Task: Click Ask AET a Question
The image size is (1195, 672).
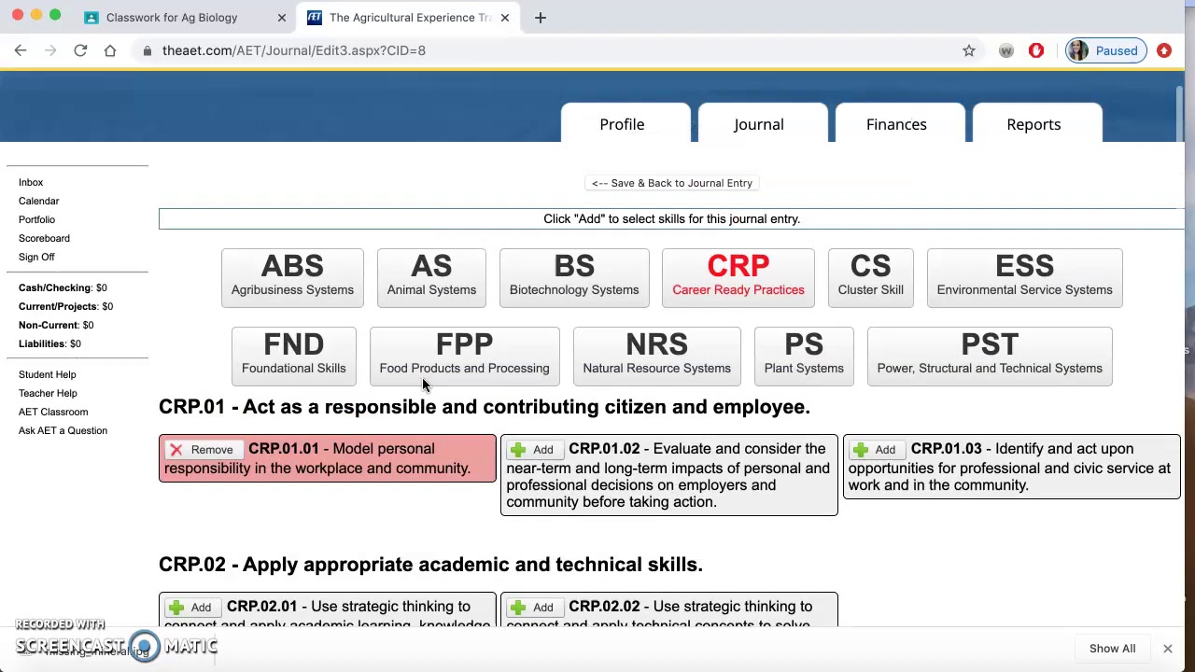Action: [63, 430]
